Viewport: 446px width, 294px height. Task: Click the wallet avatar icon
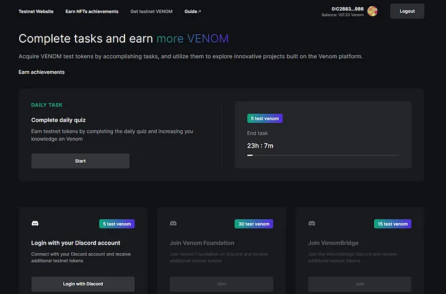pos(372,11)
